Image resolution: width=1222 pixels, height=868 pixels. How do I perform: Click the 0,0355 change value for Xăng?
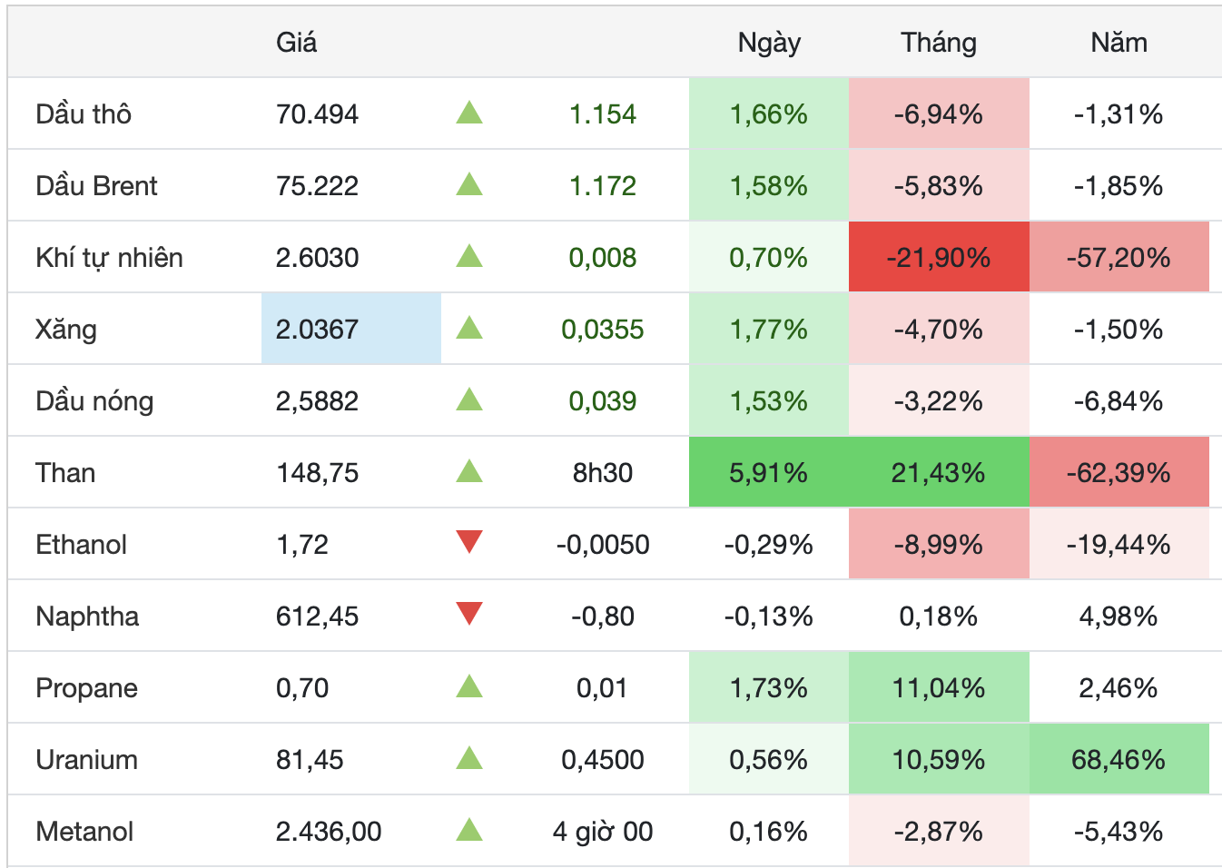[x=603, y=330]
